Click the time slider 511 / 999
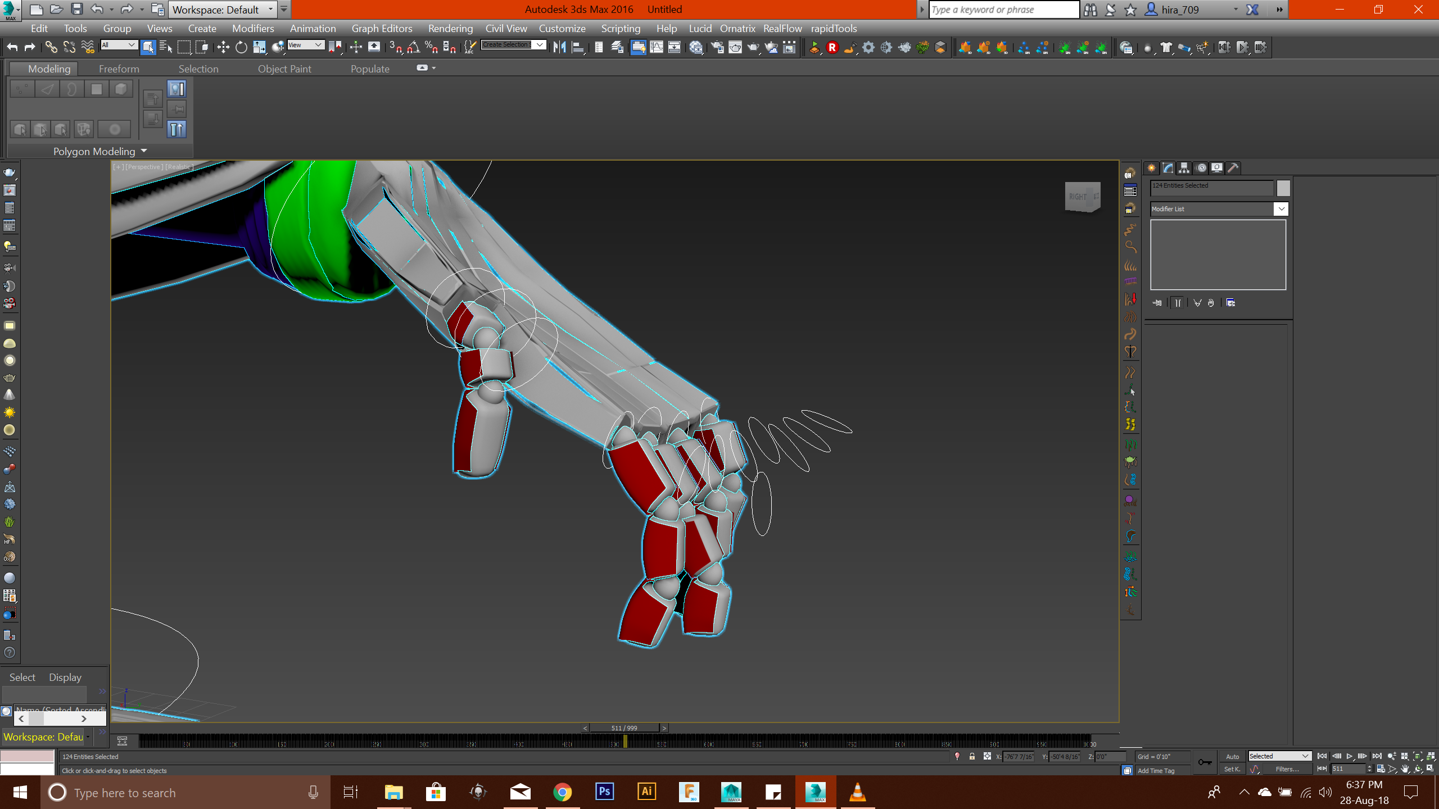Image resolution: width=1439 pixels, height=809 pixels. click(x=624, y=728)
